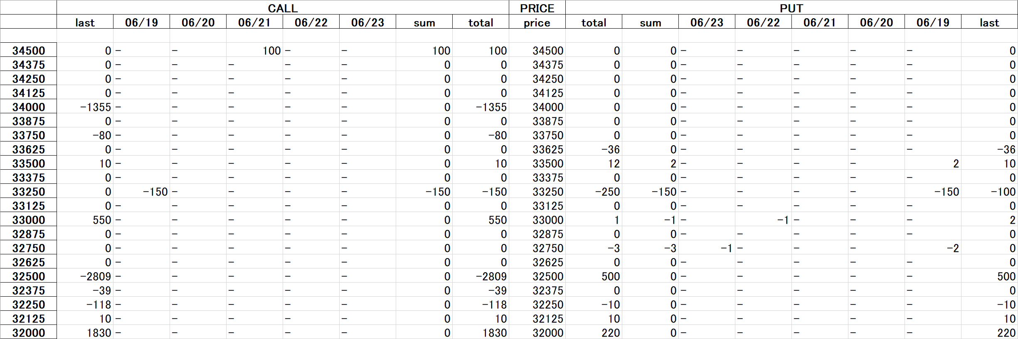Click CALL last value 550
This screenshot has height=339, width=1018.
tap(85, 220)
